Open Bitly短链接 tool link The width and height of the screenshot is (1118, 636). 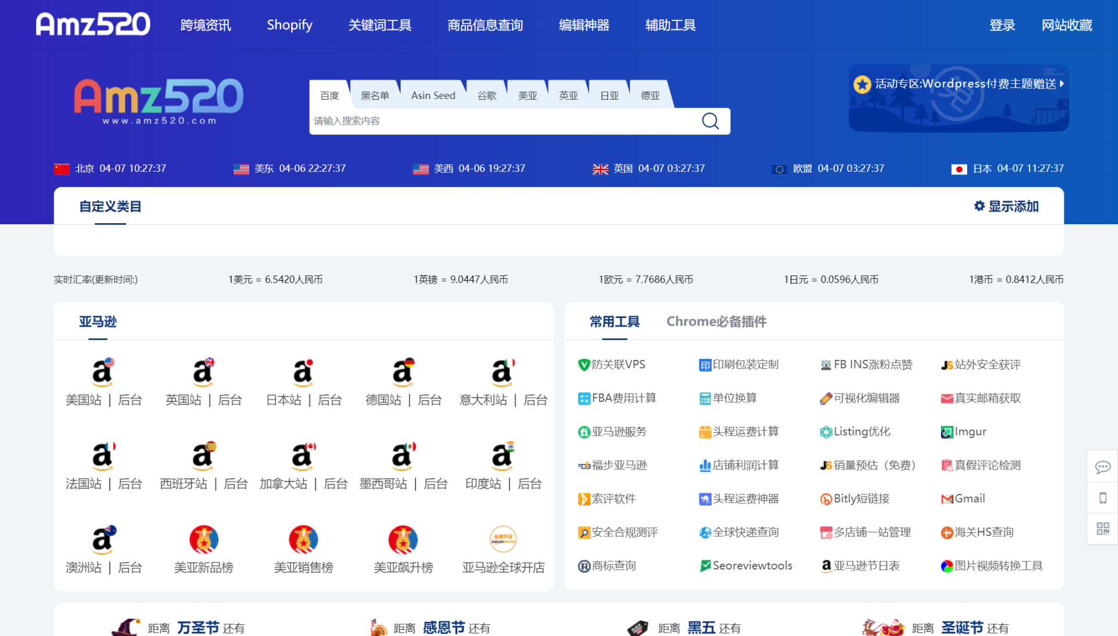tap(855, 499)
